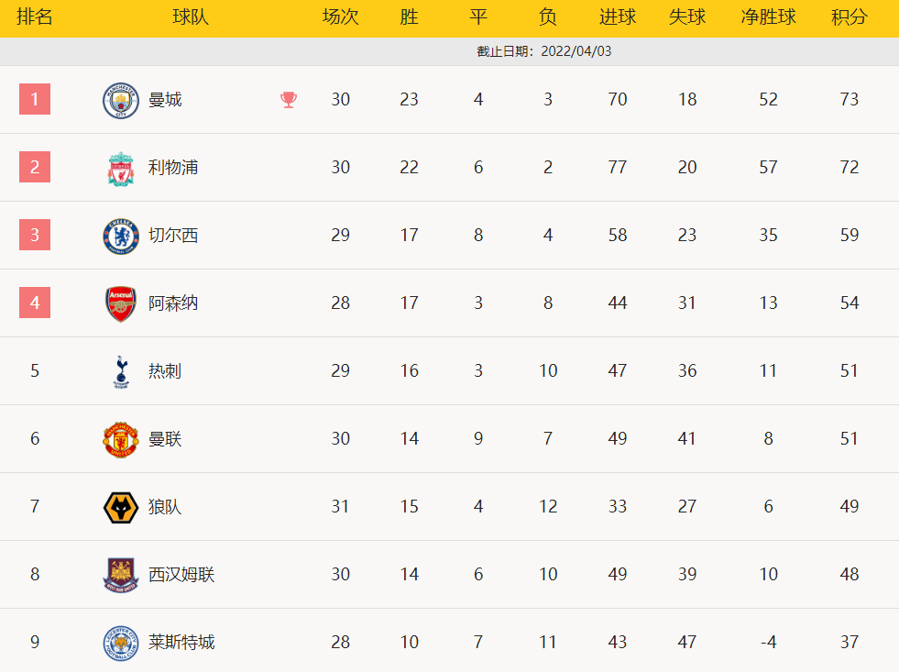Click the 西汉姆联 team name

click(x=181, y=575)
